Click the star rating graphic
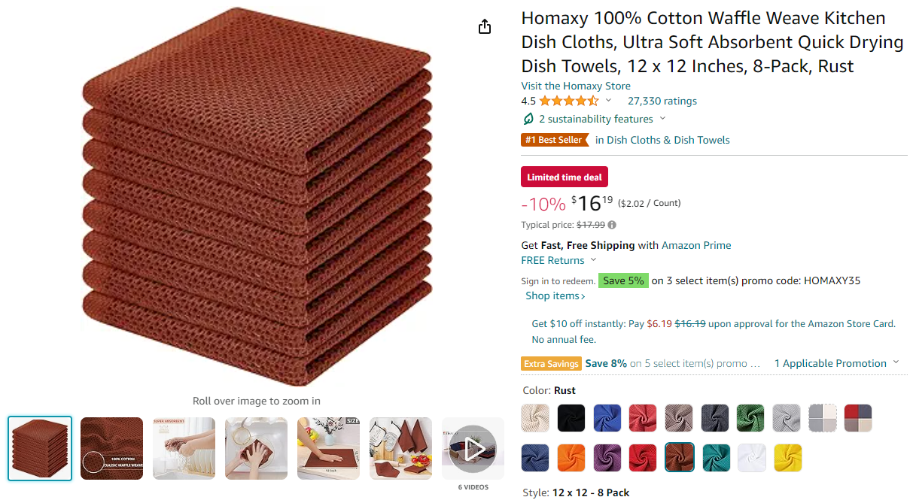Image resolution: width=913 pixels, height=503 pixels. pos(569,101)
